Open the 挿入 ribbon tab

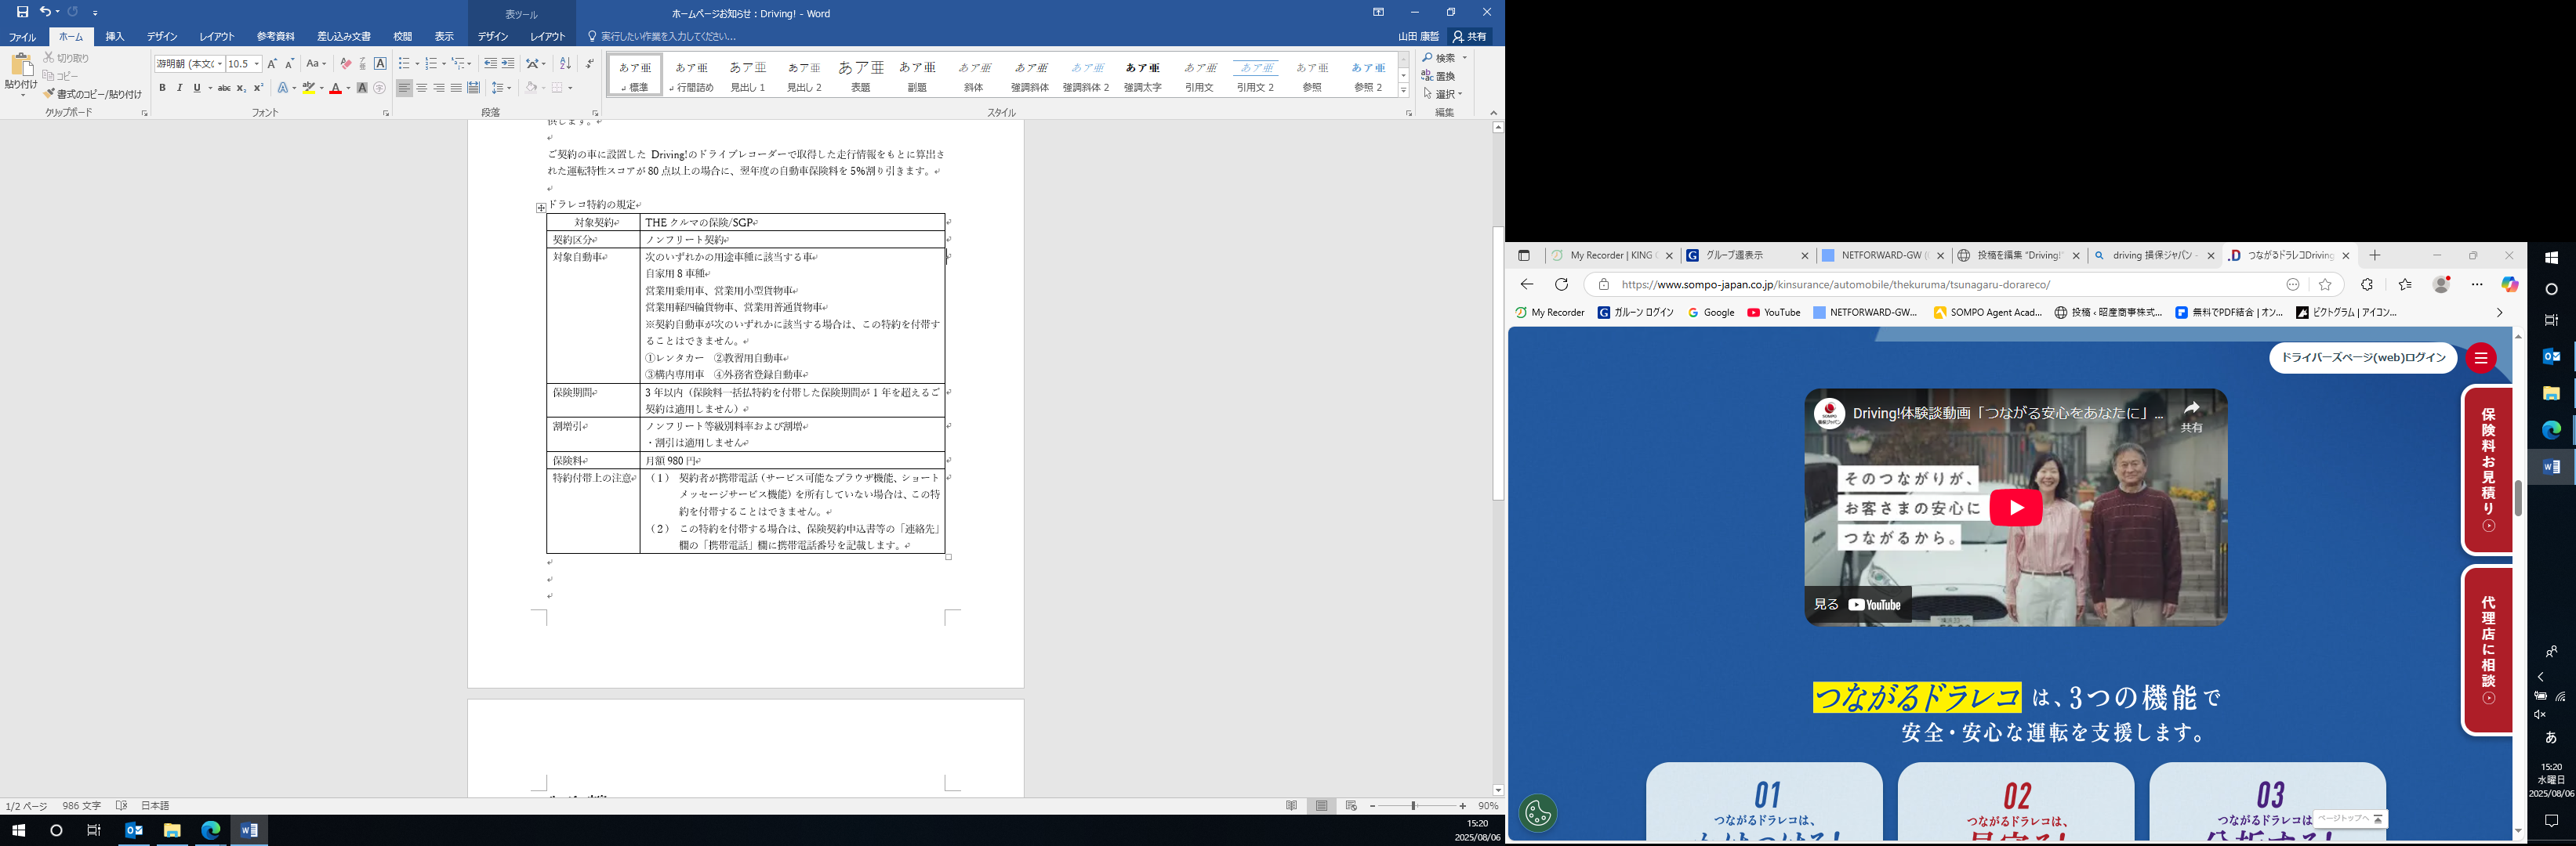click(115, 36)
